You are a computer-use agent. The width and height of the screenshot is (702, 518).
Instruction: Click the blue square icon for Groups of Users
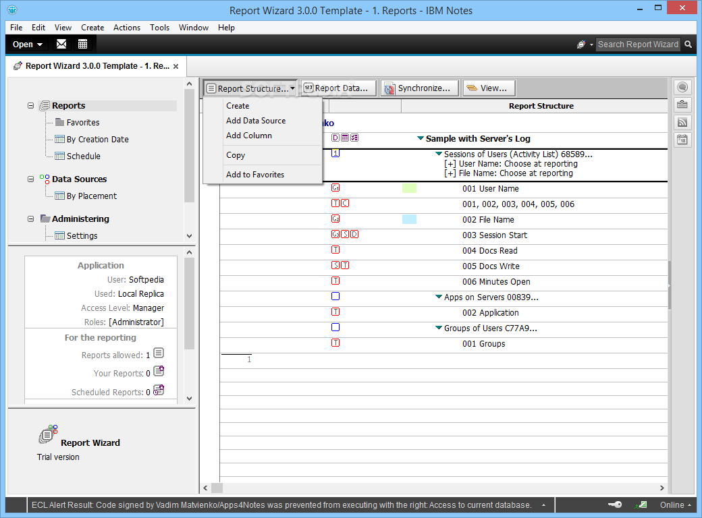[x=335, y=327]
